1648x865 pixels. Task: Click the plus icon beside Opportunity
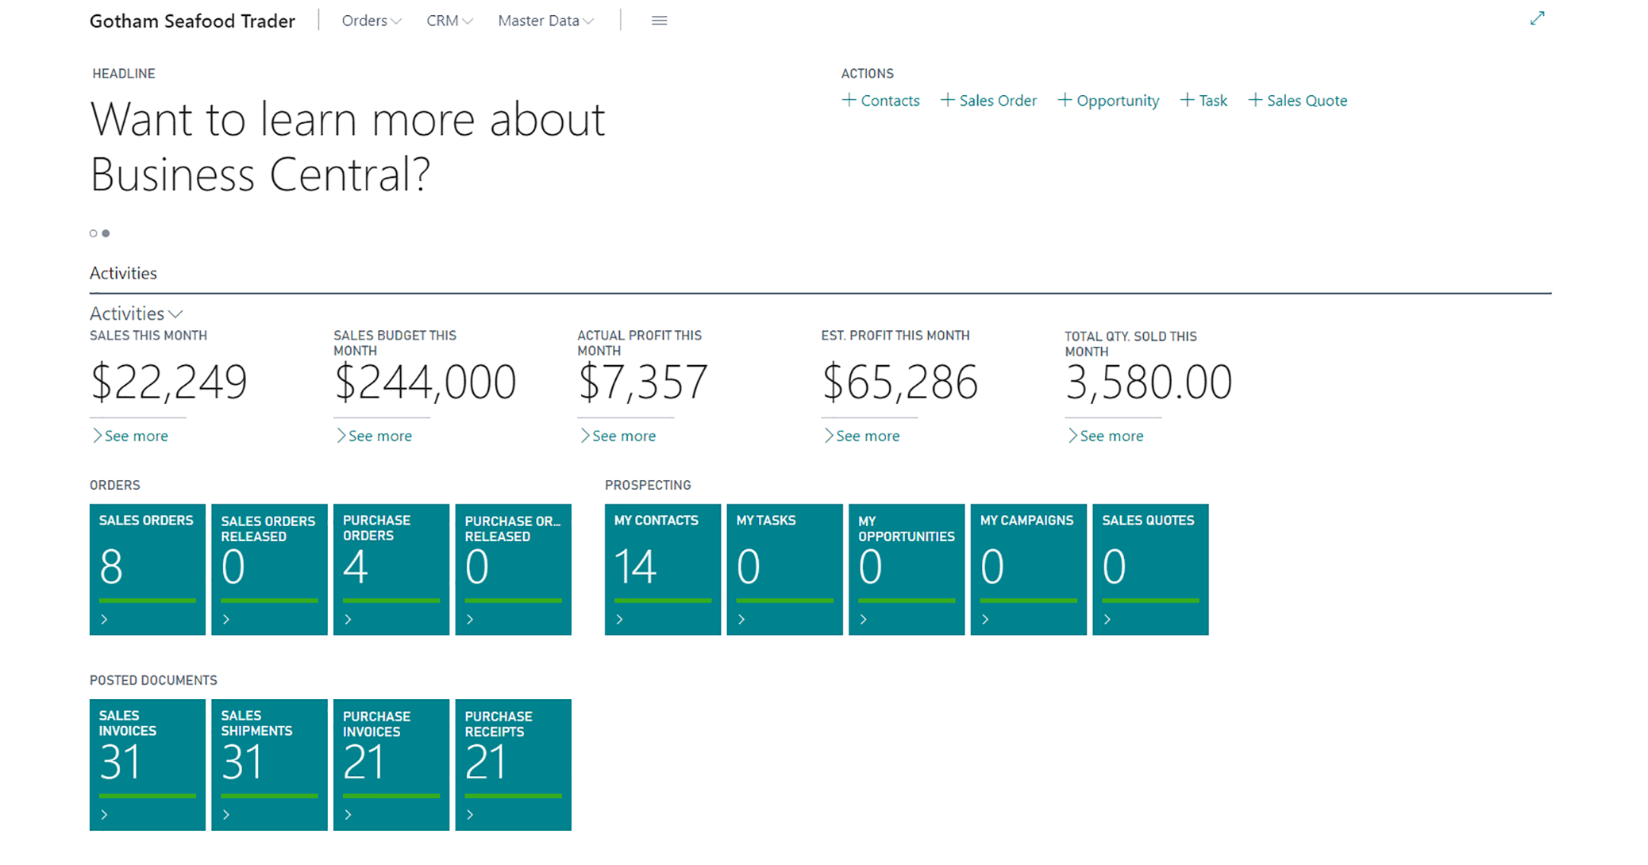pyautogui.click(x=1064, y=100)
